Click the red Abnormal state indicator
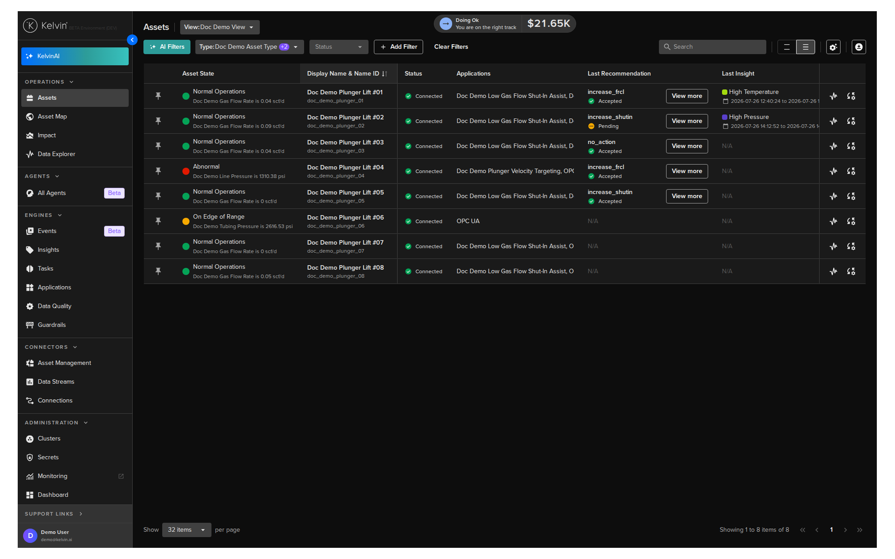895x559 pixels. [x=186, y=171]
